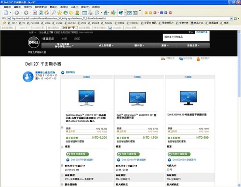The height and width of the screenshot is (187, 241).
Task: Go forward with the Forward arrow button
Action: tap(26, 13)
